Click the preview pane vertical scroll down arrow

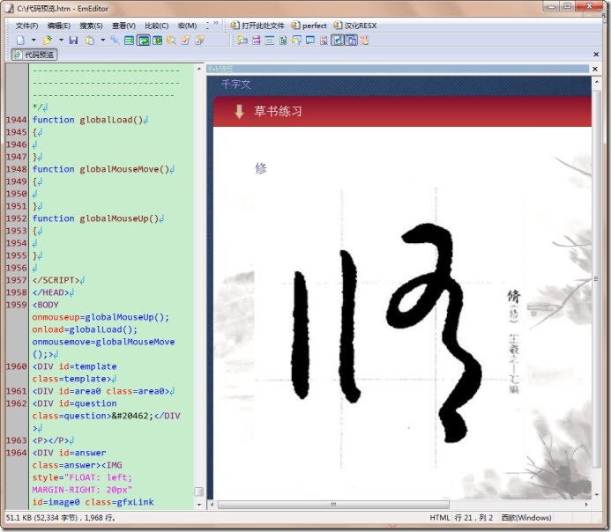click(597, 495)
